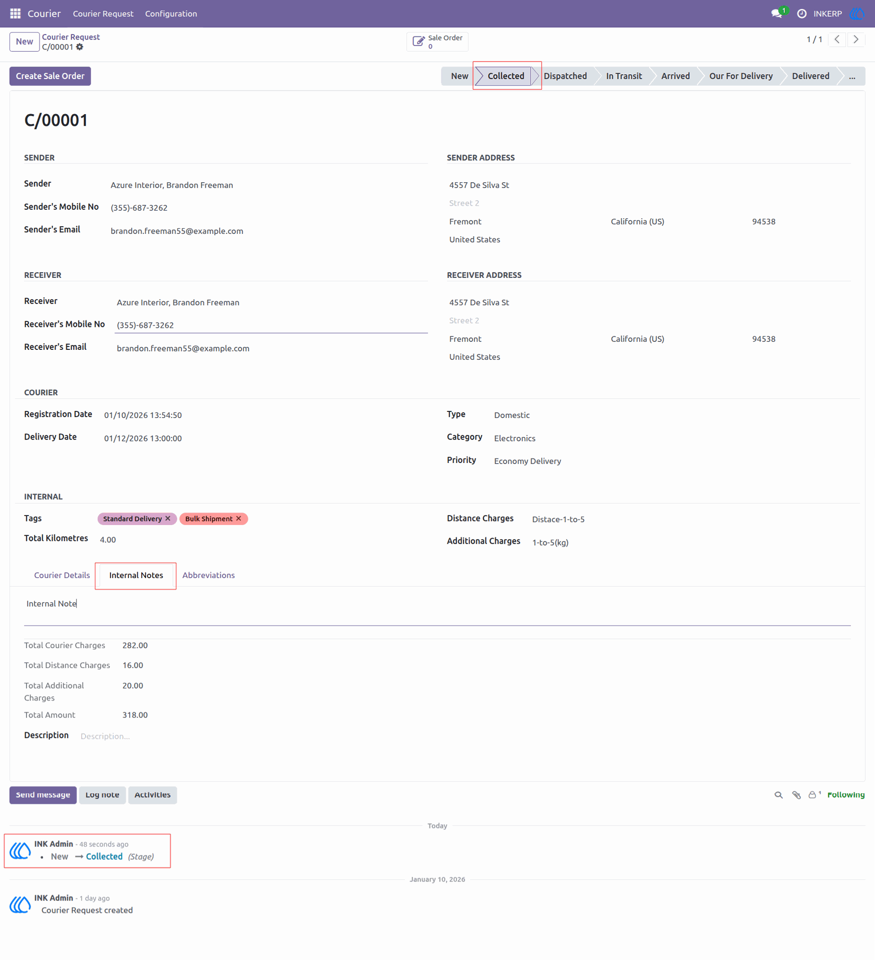Open the Configuration menu

tap(171, 14)
